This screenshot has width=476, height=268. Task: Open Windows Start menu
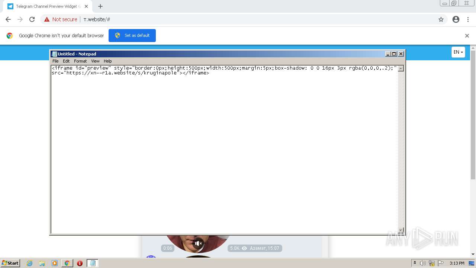point(10,263)
